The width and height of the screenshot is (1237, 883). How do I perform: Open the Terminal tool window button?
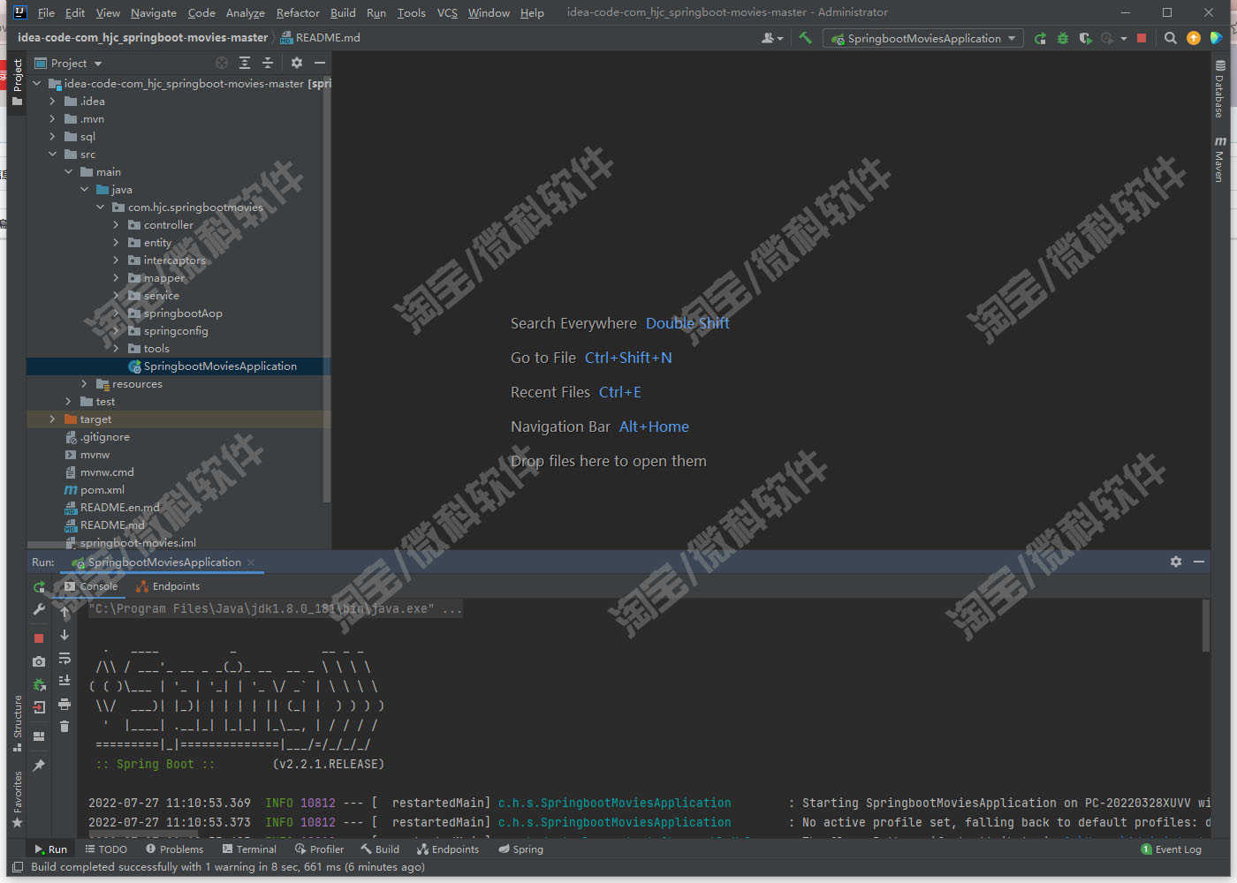coord(250,849)
